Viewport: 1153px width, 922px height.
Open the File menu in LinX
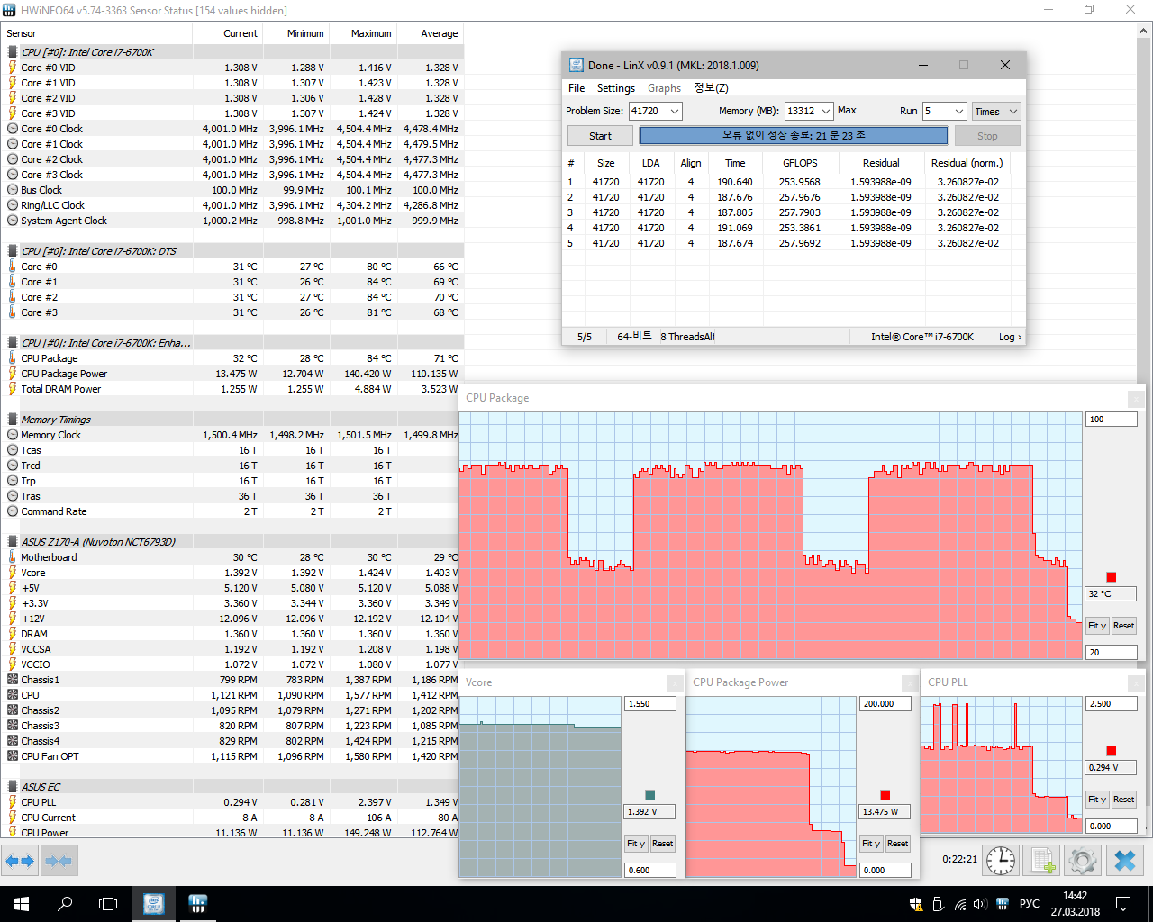[x=576, y=88]
